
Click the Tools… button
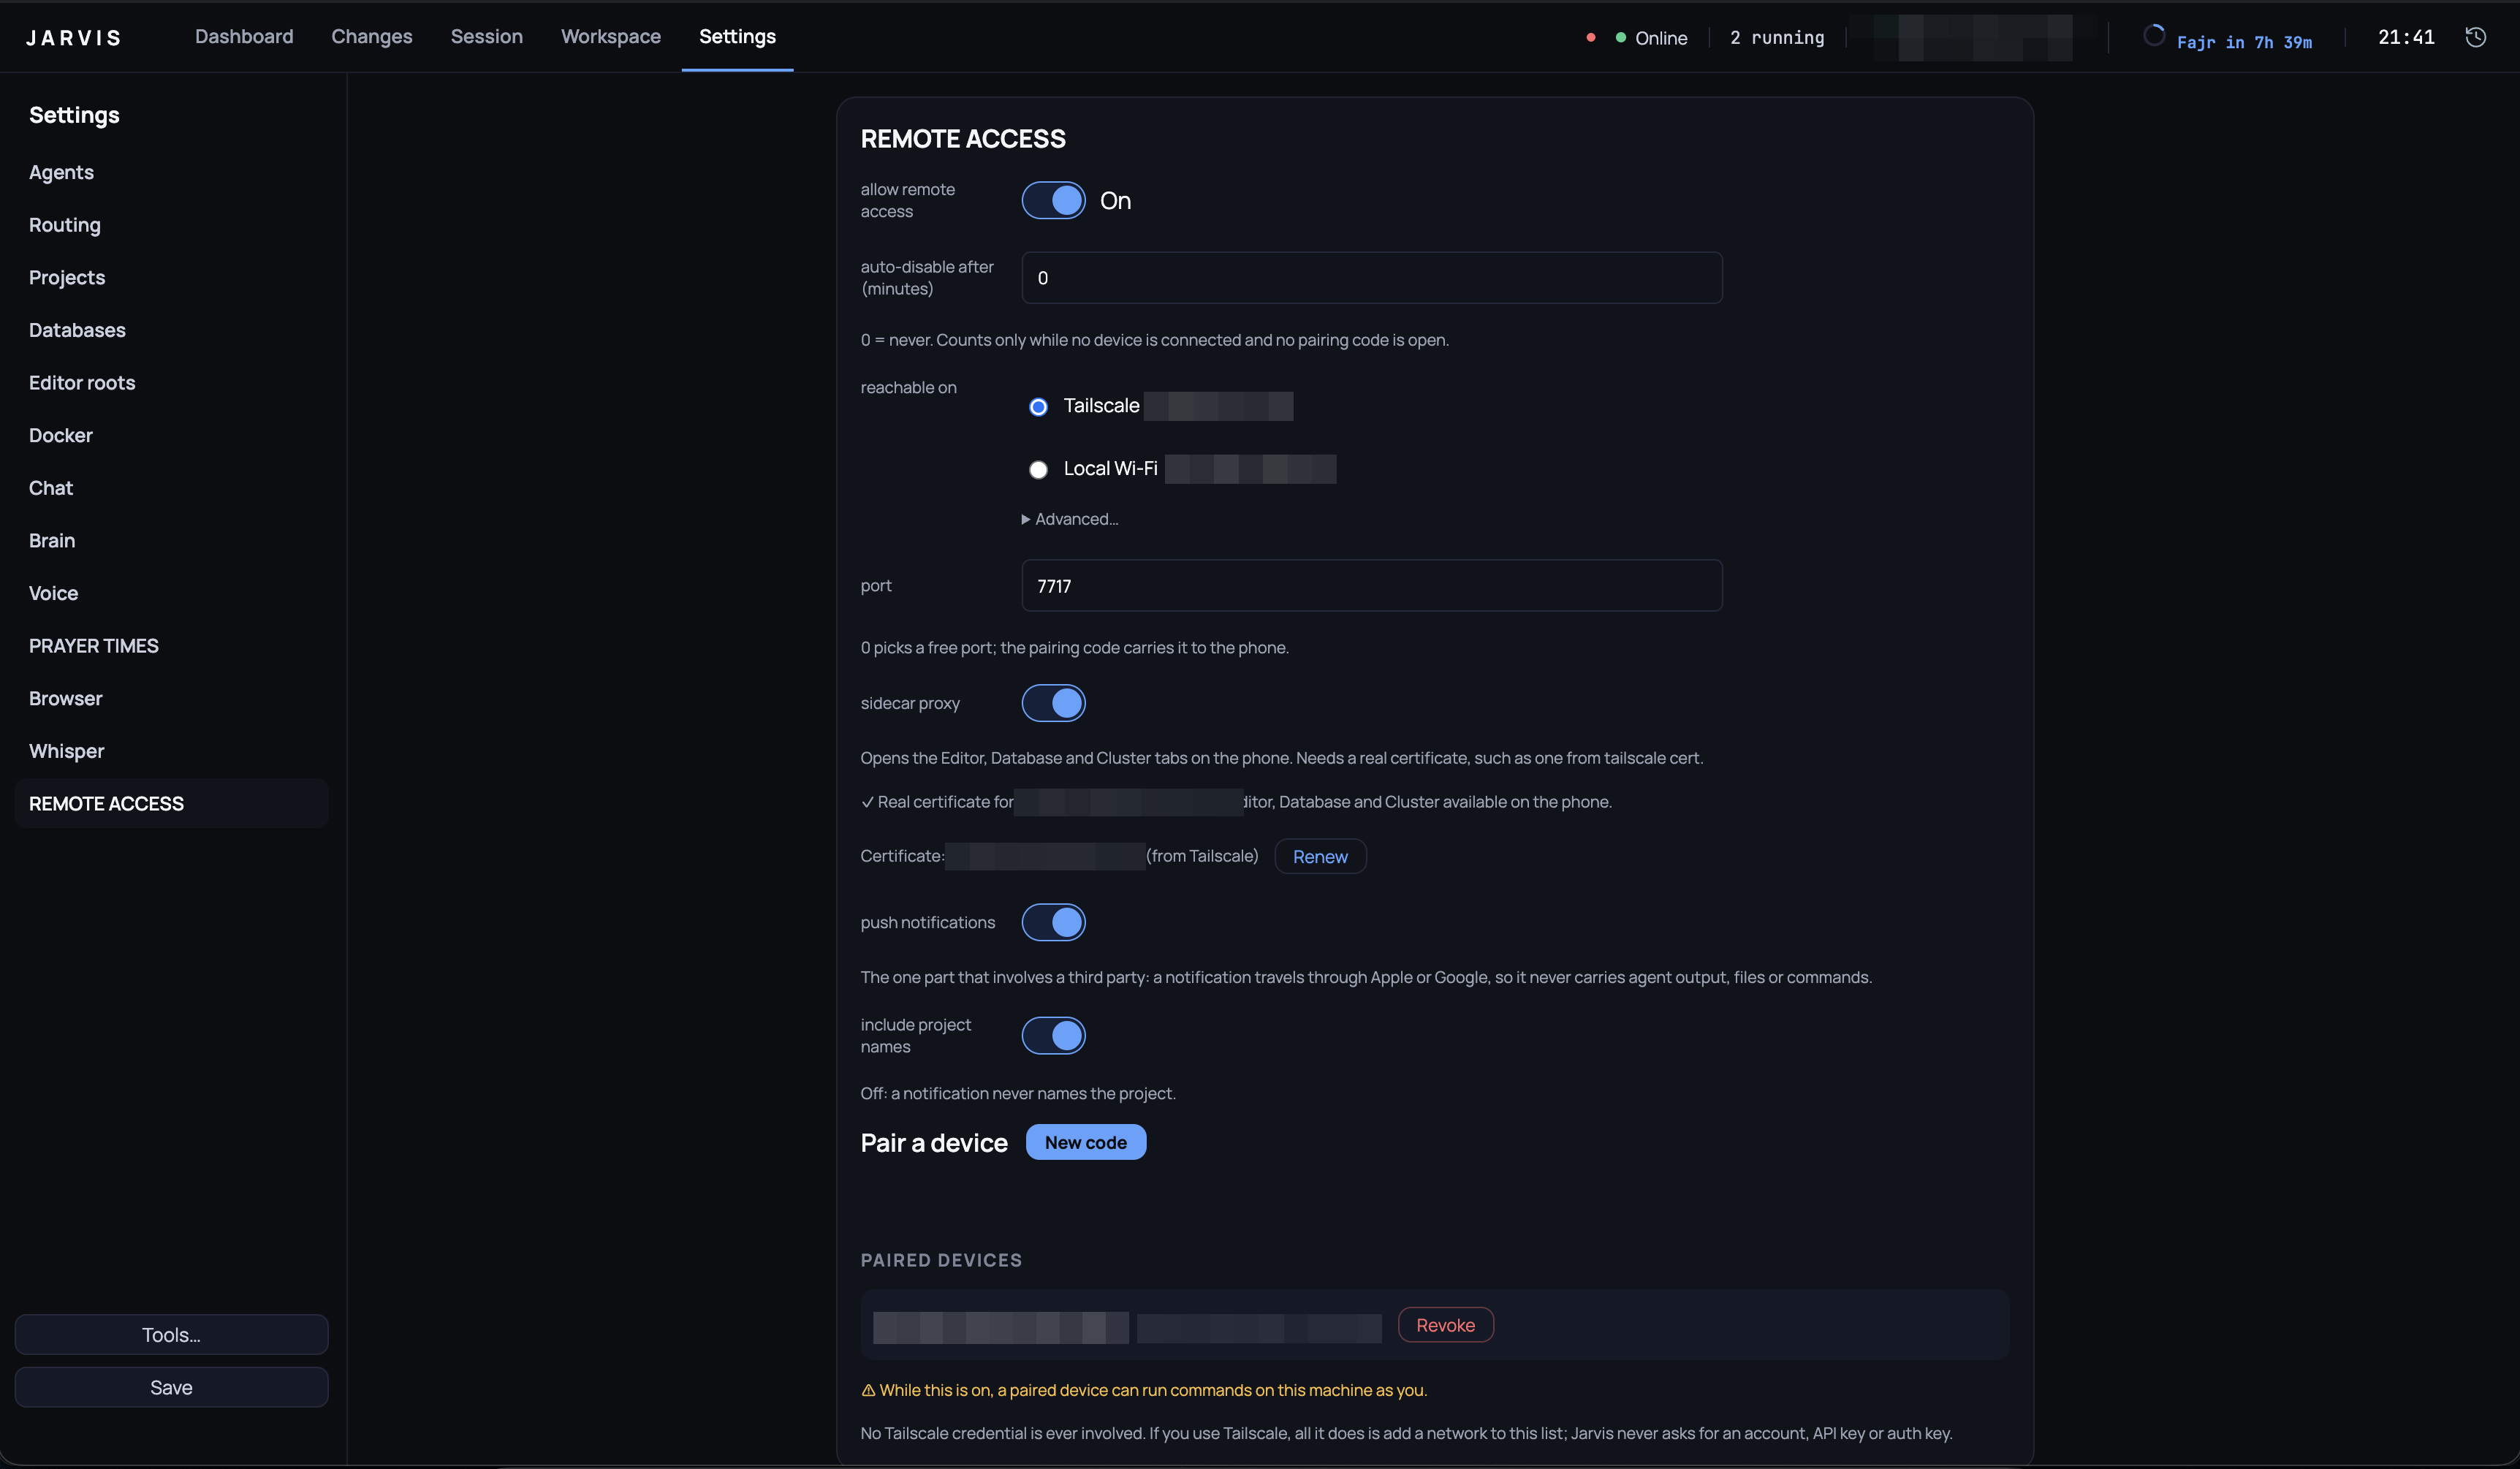tap(171, 1335)
